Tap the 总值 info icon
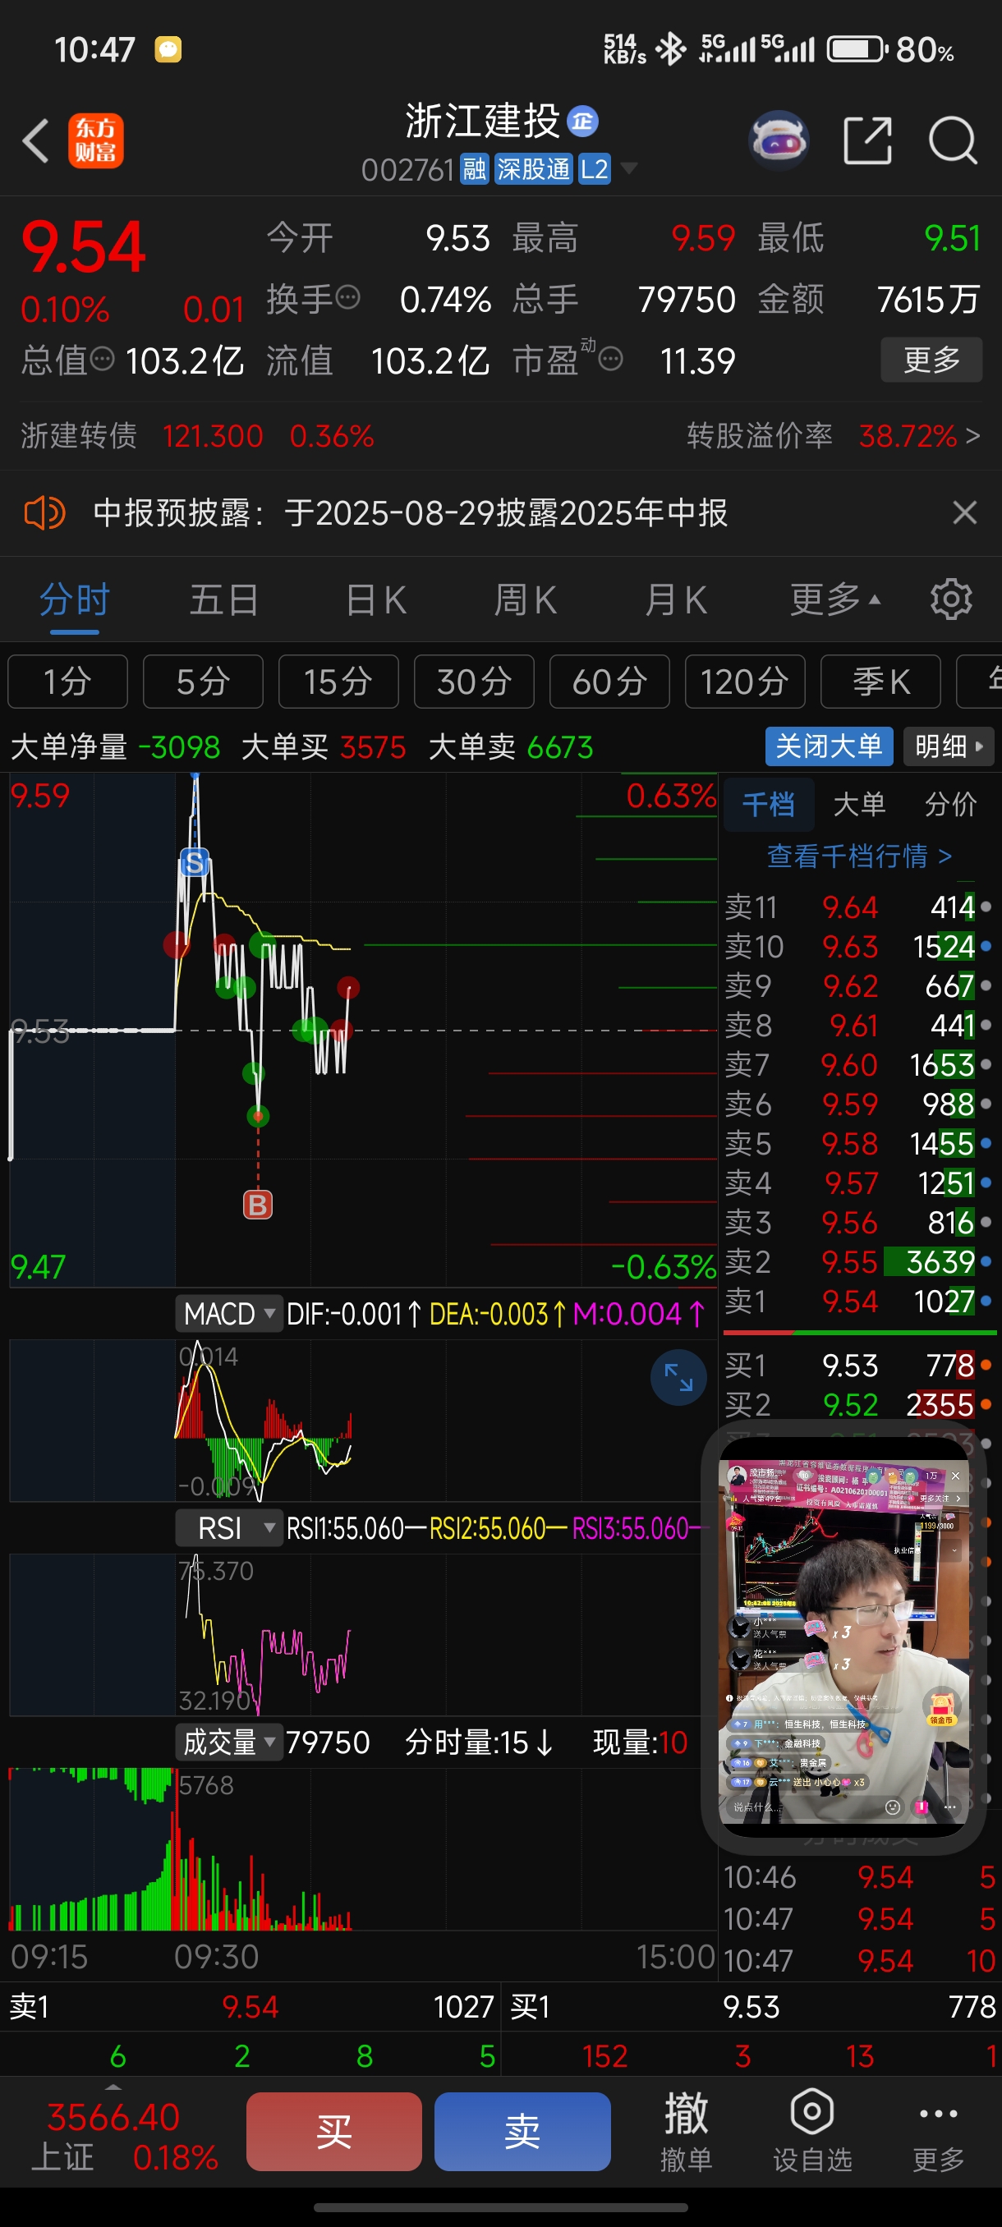The height and width of the screenshot is (2227, 1002). 102,358
